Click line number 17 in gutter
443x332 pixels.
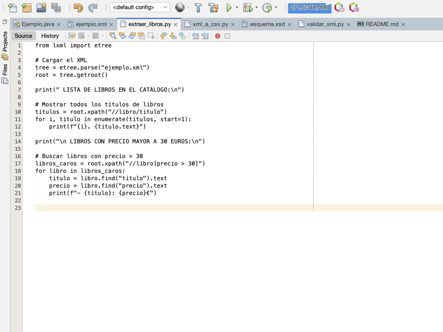(18, 164)
